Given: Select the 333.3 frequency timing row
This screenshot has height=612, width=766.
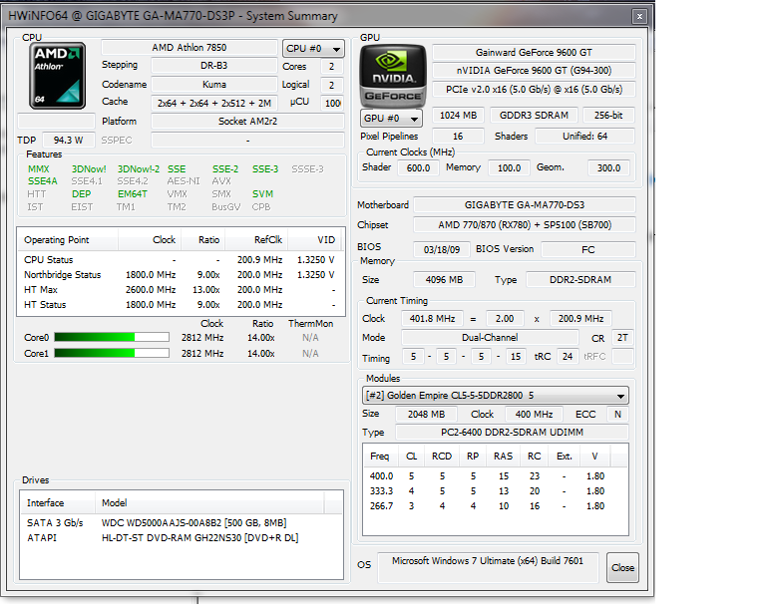Looking at the screenshot, I should [x=496, y=491].
